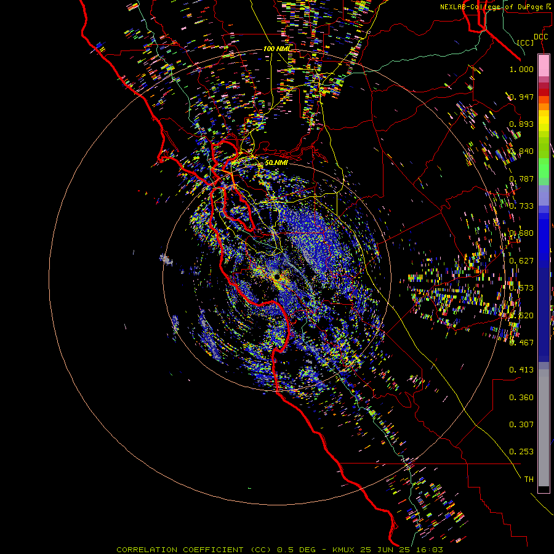
Task: Click the 0.733 legend value
Action: tap(521, 206)
